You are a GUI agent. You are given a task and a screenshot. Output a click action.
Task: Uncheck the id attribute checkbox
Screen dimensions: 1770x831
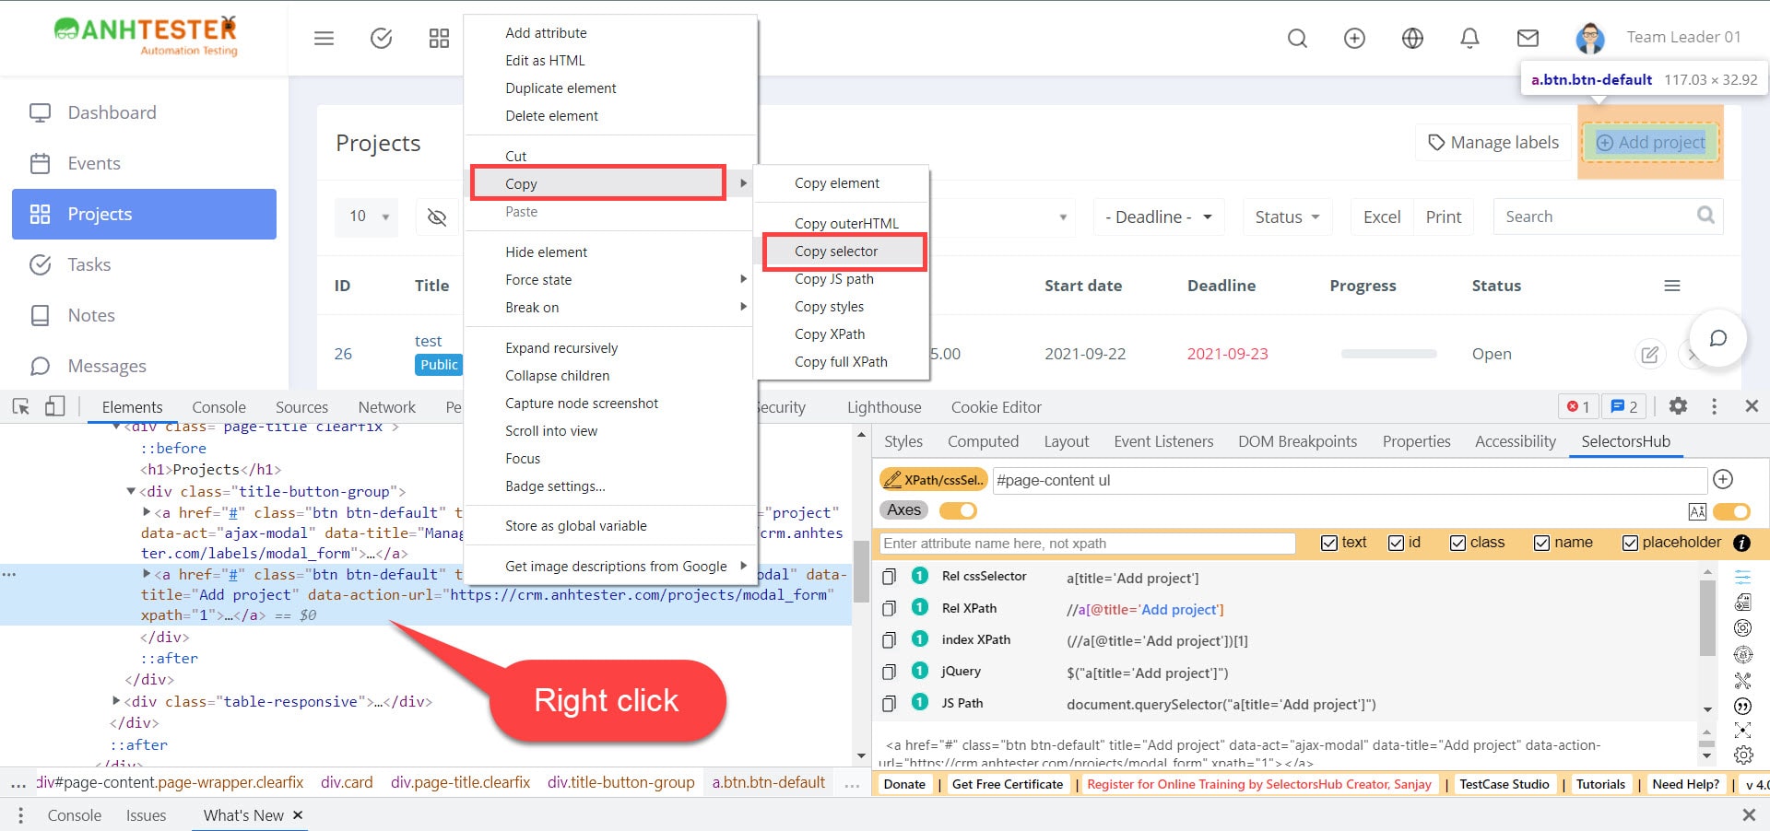tap(1396, 543)
